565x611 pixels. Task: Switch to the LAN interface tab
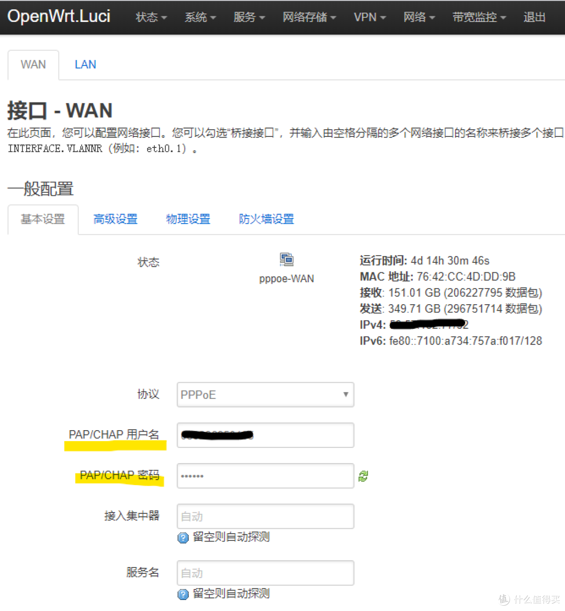coord(85,65)
